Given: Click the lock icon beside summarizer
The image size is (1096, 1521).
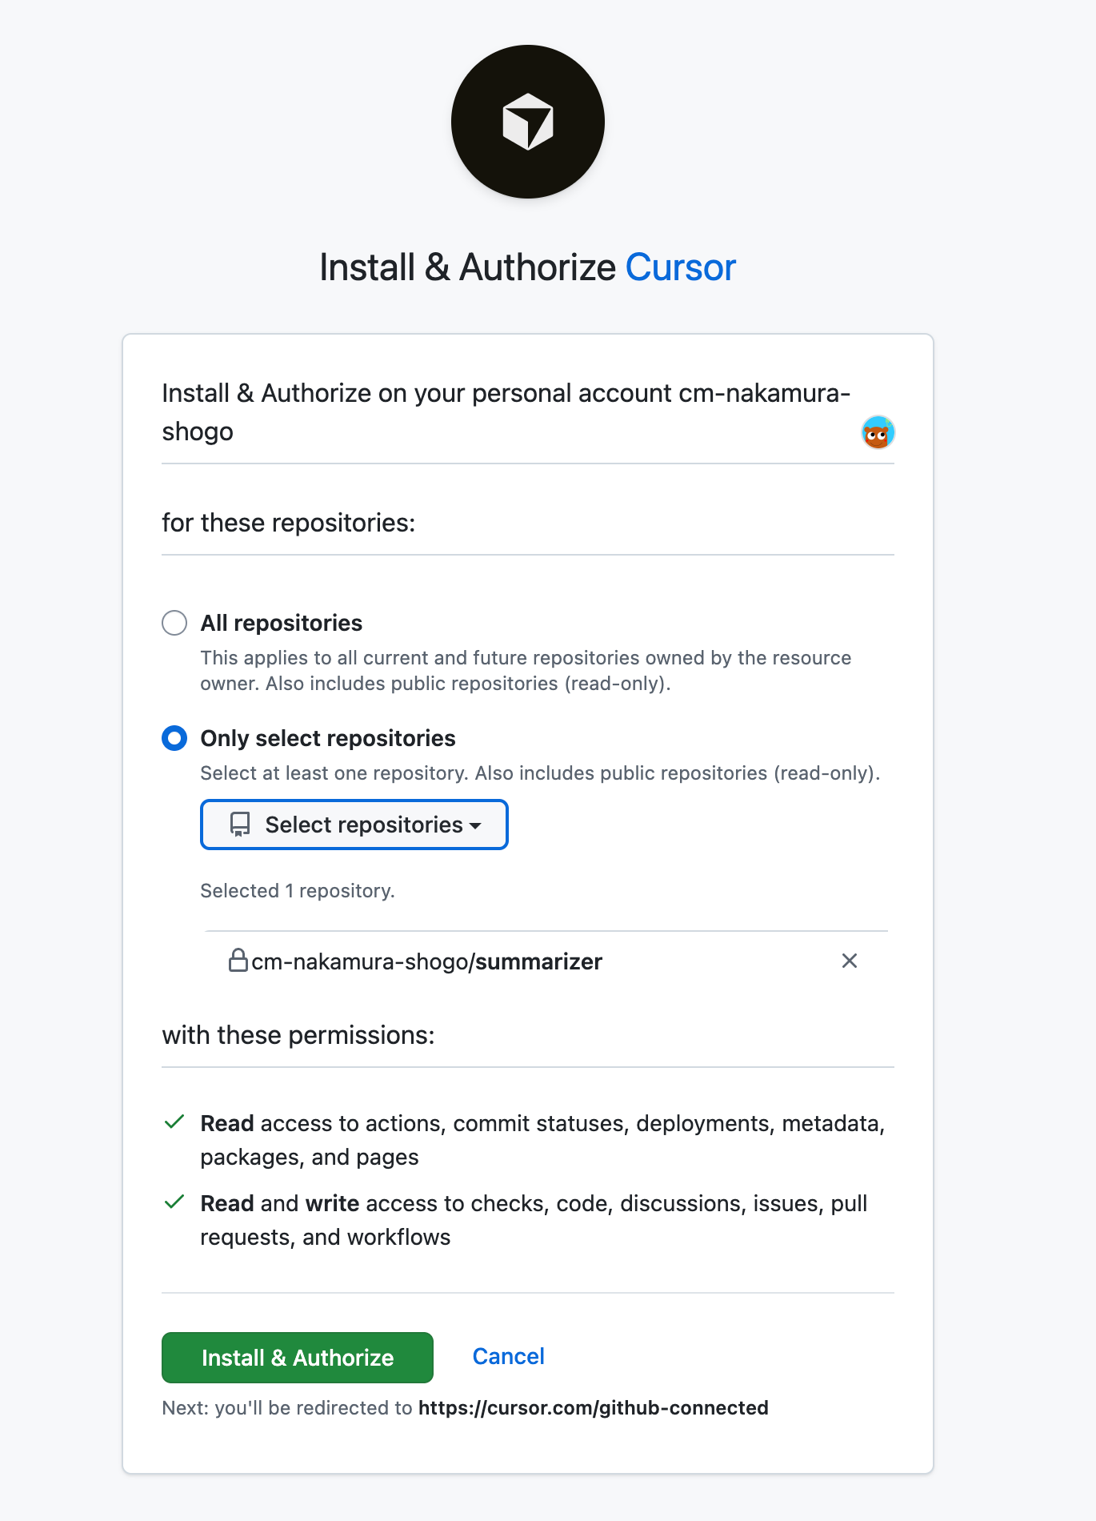Looking at the screenshot, I should click(x=238, y=960).
